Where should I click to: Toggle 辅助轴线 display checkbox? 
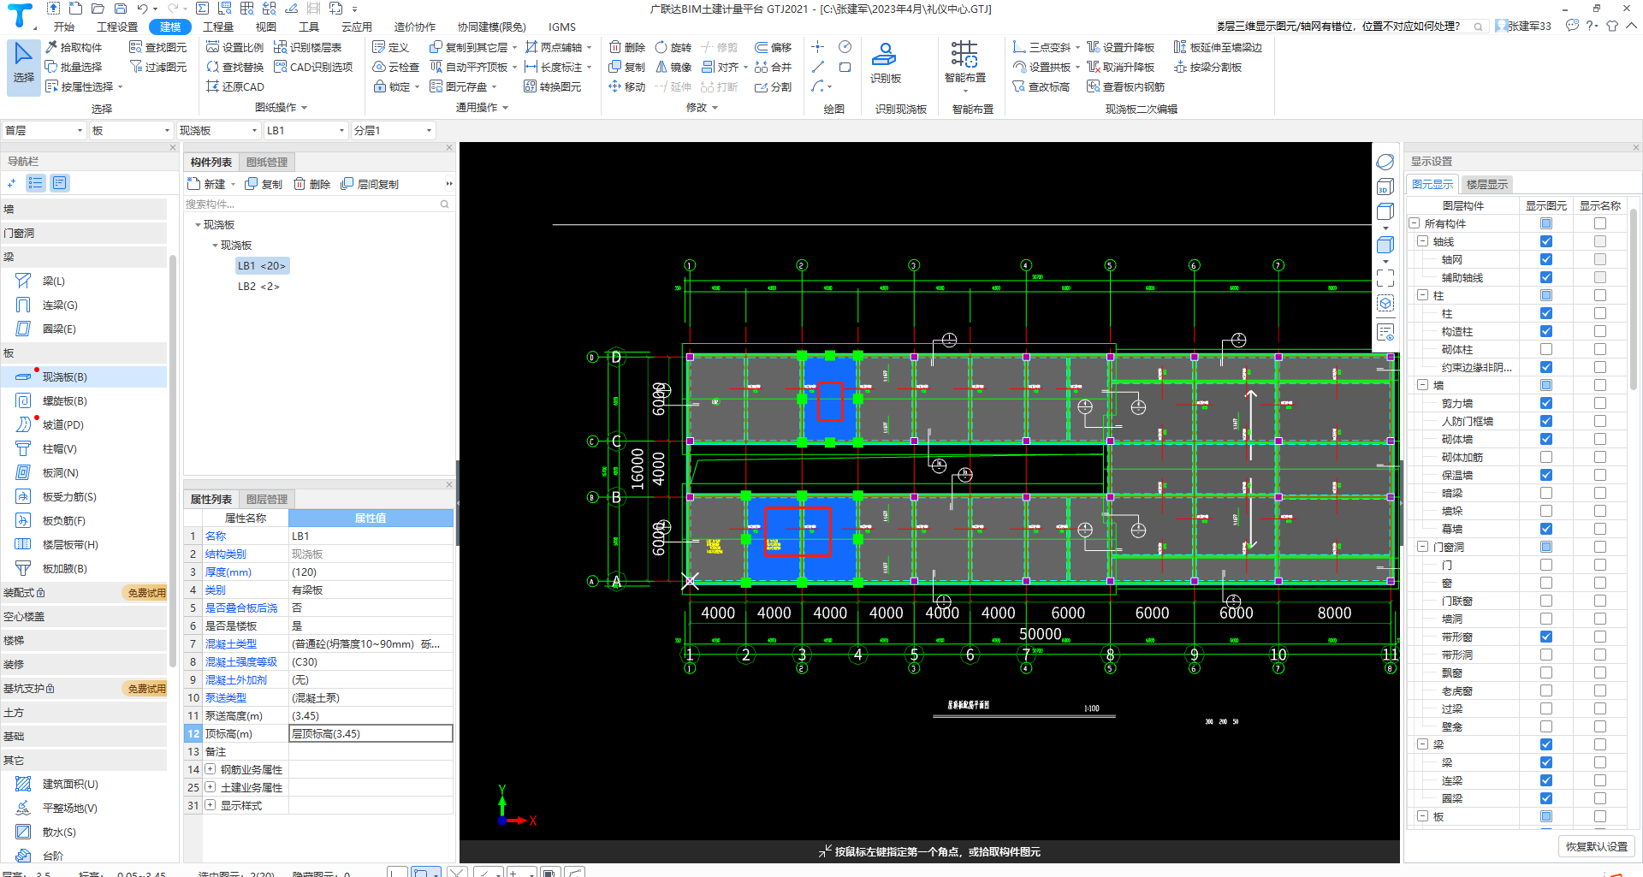(x=1545, y=277)
